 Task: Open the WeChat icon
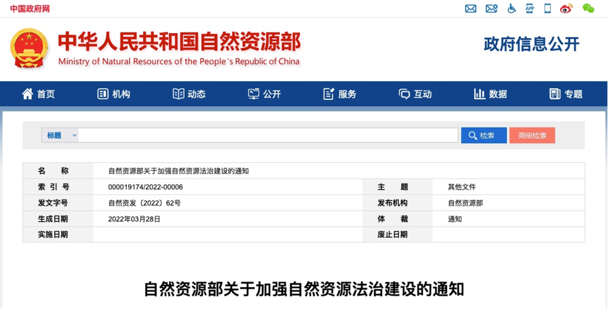click(588, 8)
